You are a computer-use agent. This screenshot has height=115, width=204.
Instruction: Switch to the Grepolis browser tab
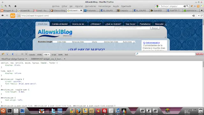pos(124,11)
